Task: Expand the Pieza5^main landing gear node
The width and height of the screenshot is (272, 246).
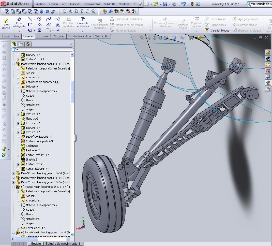Action: click(x=13, y=173)
